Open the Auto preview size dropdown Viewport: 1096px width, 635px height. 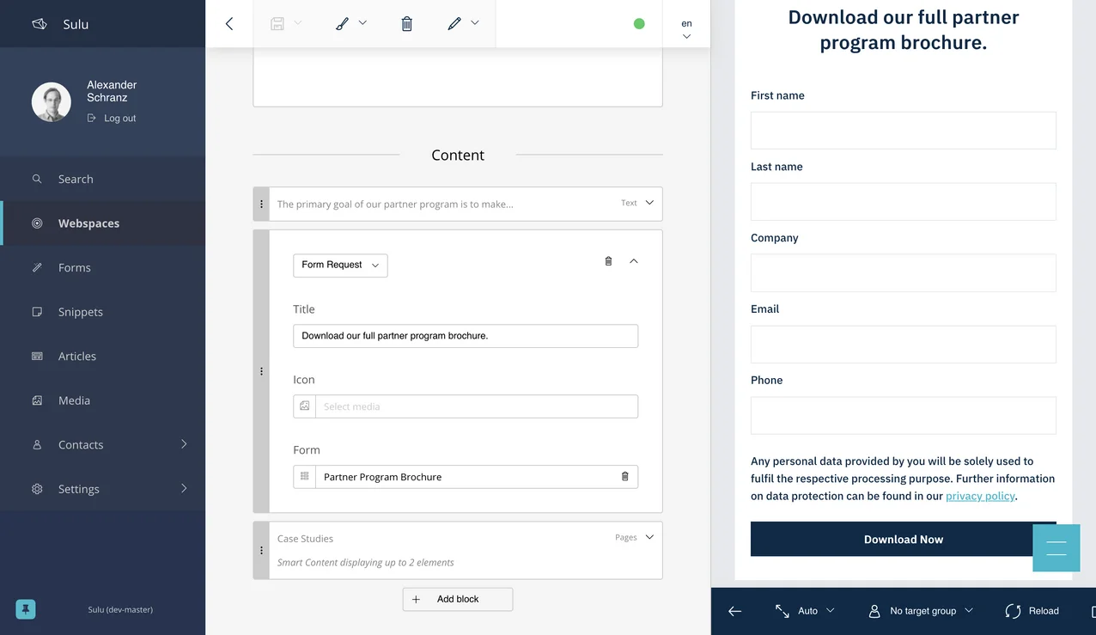click(805, 611)
